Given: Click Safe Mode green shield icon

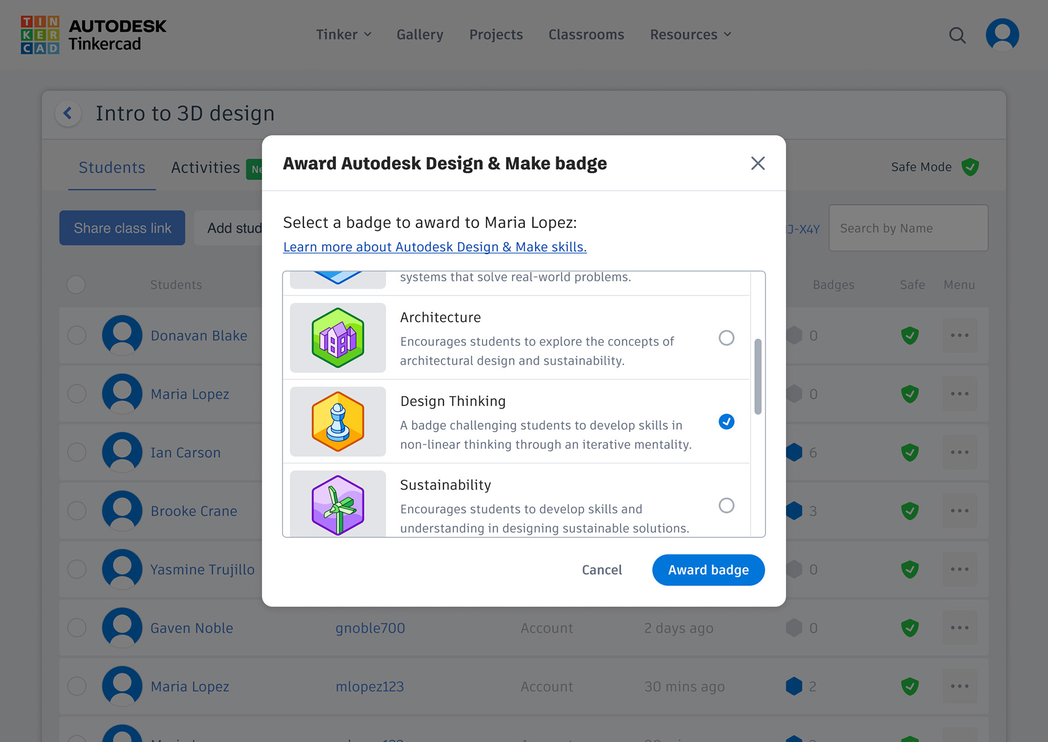Looking at the screenshot, I should (x=970, y=167).
